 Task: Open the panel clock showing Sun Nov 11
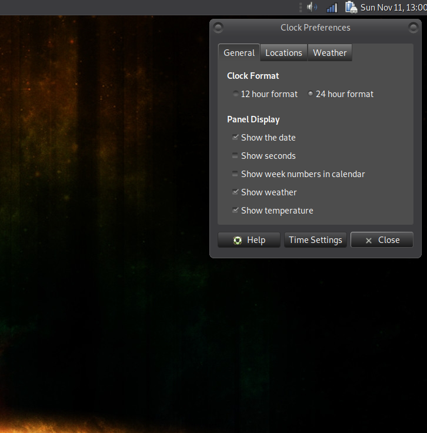click(x=393, y=8)
